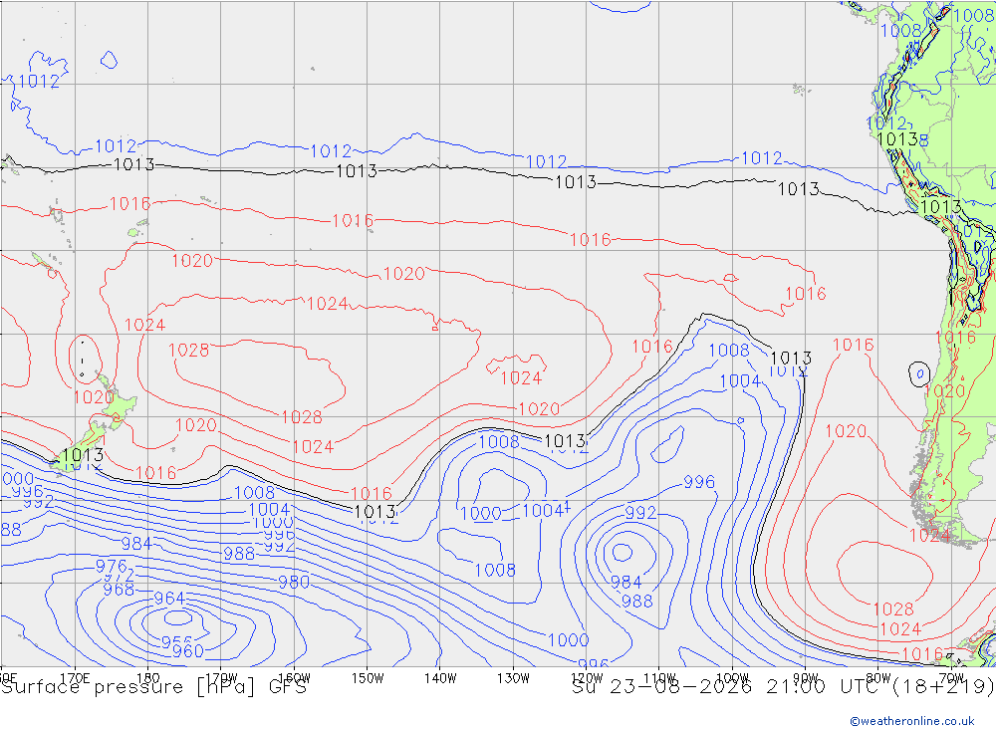996x730 pixels.
Task: Click the "Su 23-08-2026 21:00 UTC" forecast time
Action: tap(728, 687)
